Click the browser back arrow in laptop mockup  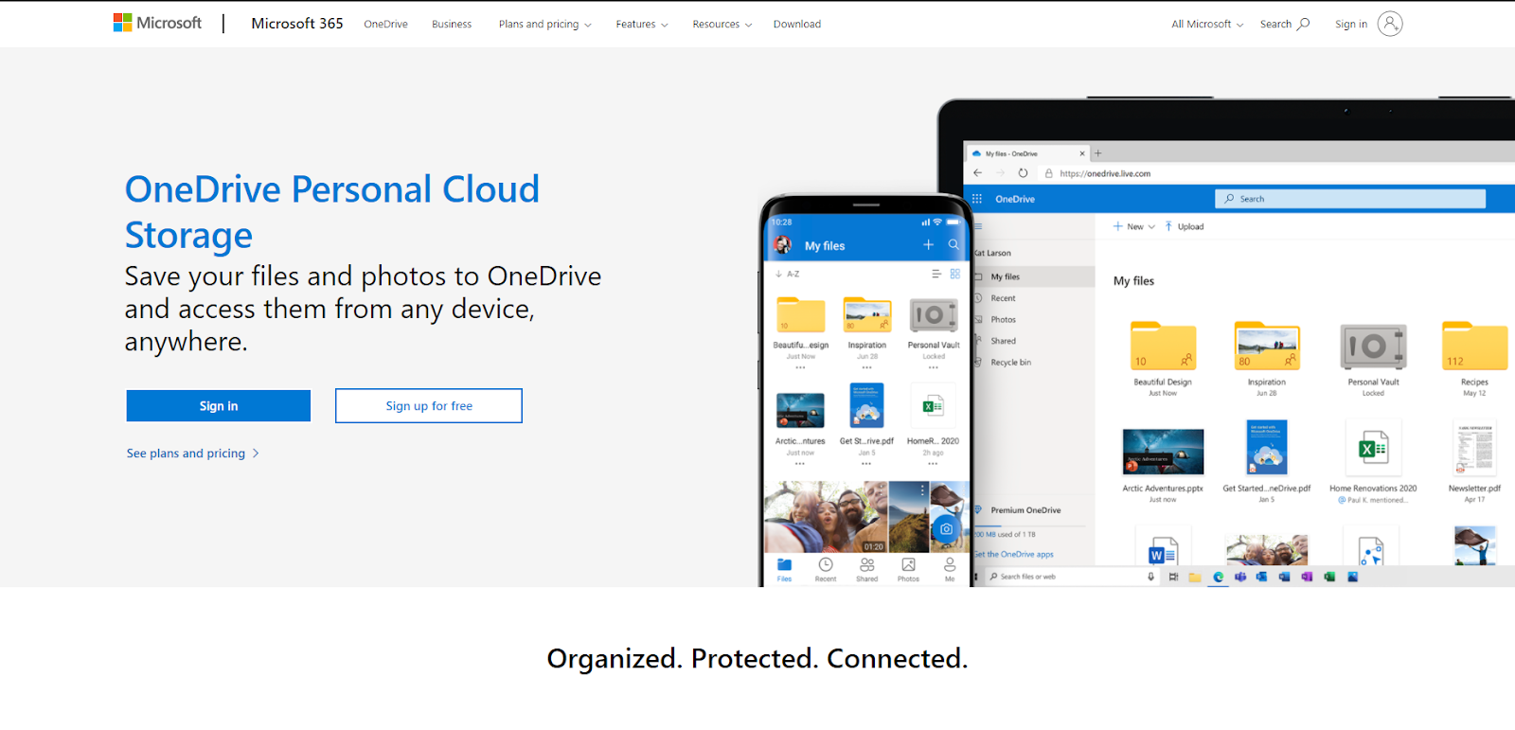978,173
